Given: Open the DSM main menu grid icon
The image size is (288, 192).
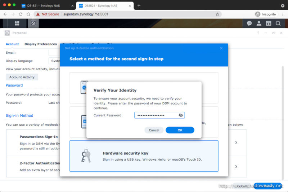Looking at the screenshot, I should pyautogui.click(x=17, y=23).
